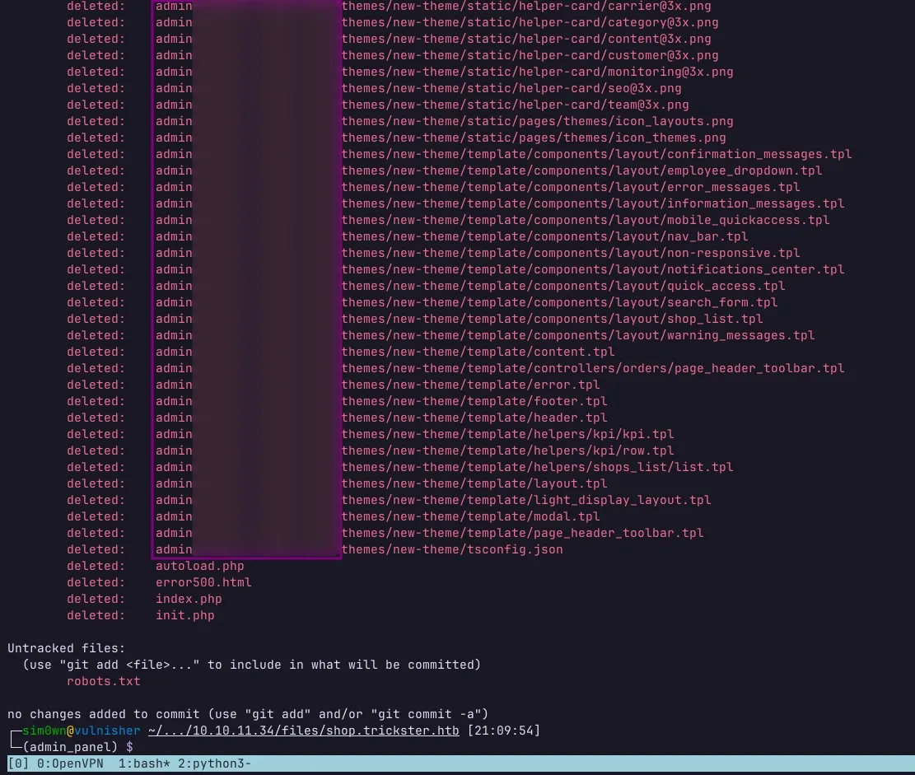Click the error_messages.tpl path

571,187
